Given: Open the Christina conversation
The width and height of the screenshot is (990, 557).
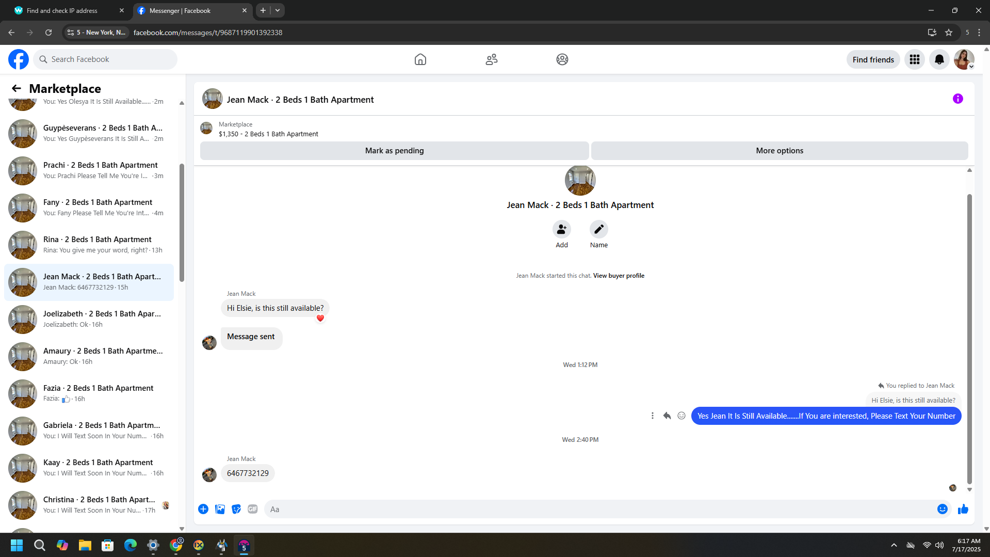Looking at the screenshot, I should [89, 505].
